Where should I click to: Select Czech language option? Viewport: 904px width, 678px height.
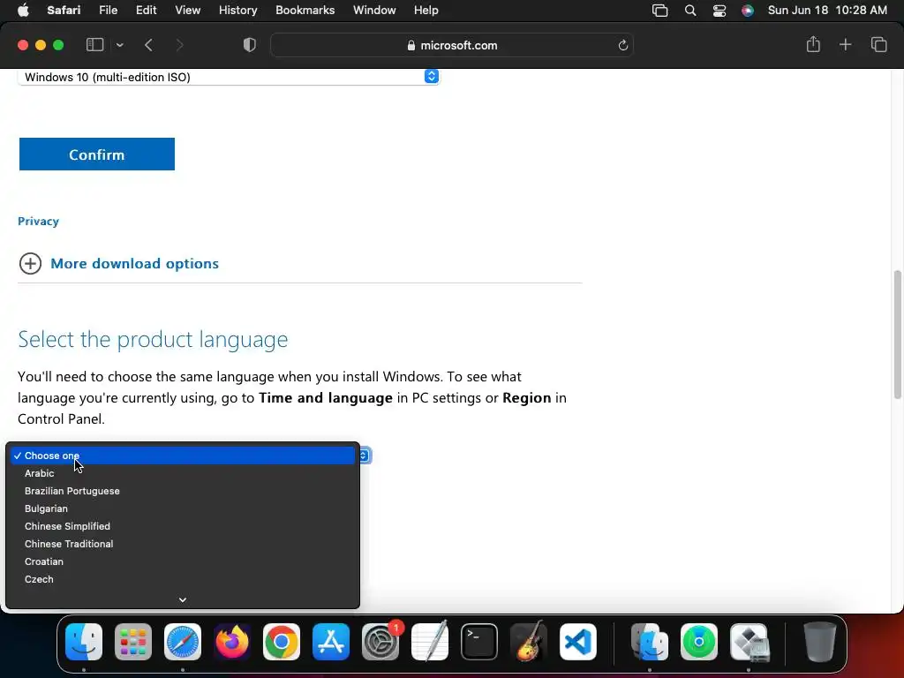point(182,579)
